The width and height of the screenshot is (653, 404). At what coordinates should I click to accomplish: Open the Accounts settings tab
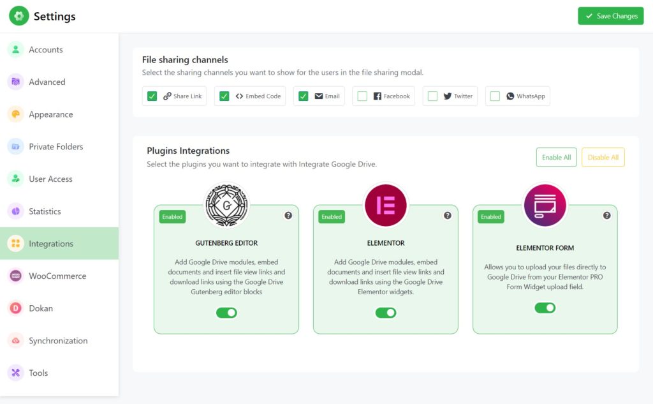(x=59, y=50)
